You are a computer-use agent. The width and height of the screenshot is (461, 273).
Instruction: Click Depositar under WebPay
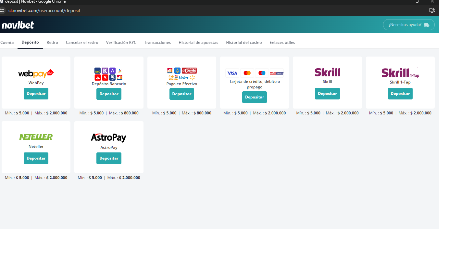36,94
